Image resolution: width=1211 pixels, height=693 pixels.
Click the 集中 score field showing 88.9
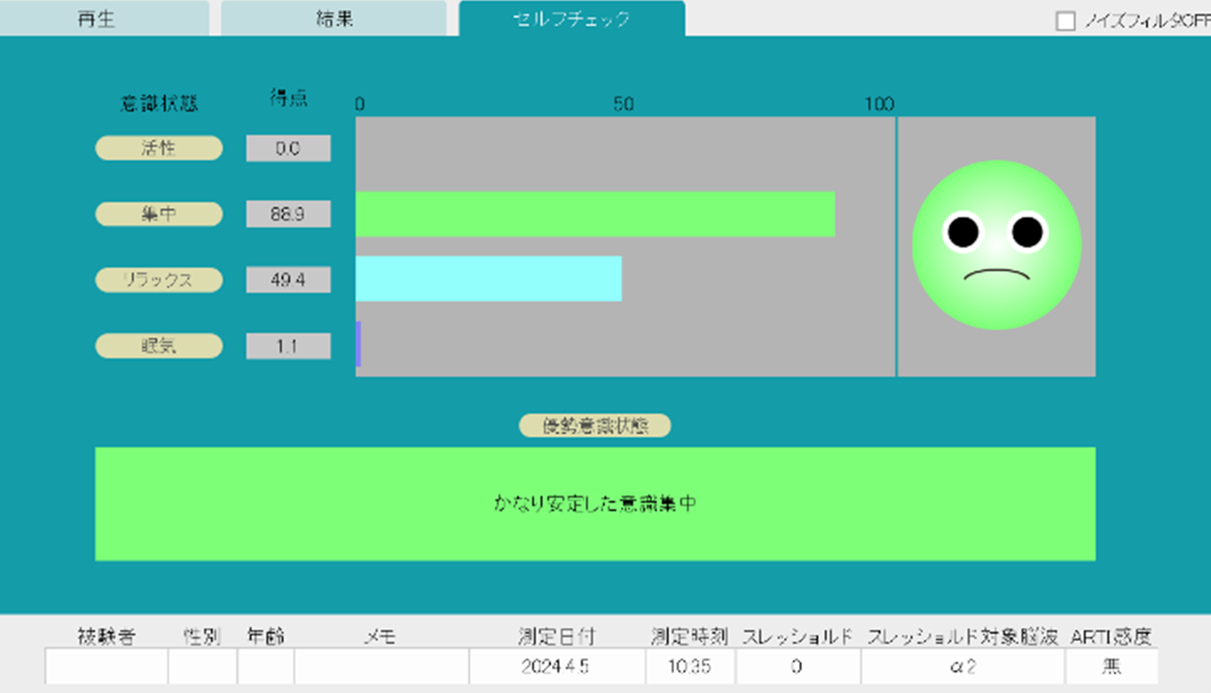point(288,214)
